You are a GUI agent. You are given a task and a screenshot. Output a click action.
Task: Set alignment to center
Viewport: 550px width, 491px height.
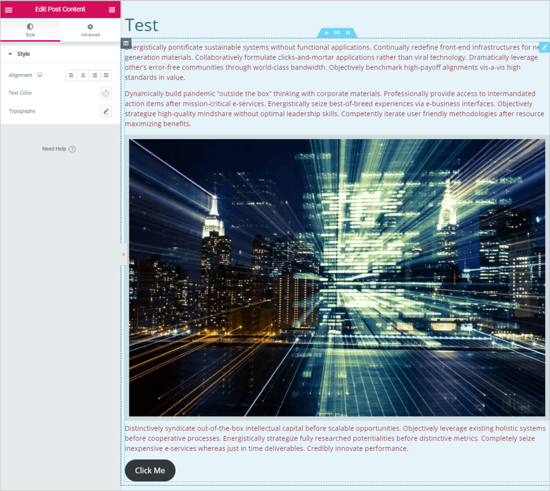83,75
